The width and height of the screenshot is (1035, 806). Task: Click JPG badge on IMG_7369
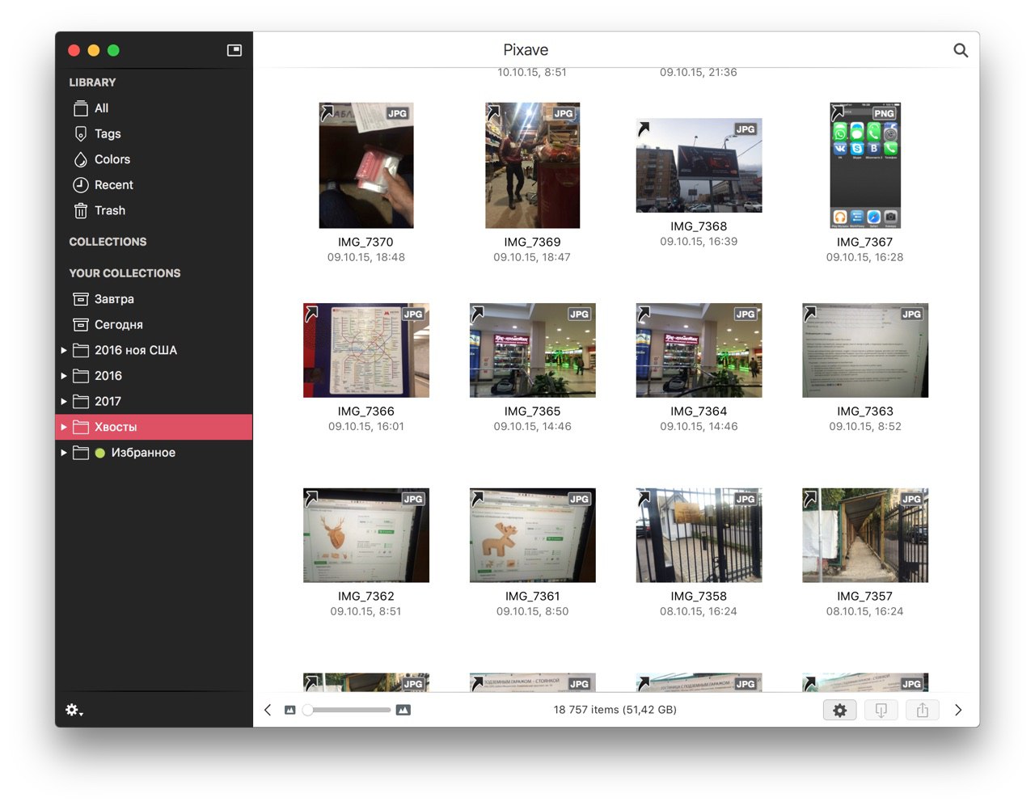(564, 114)
